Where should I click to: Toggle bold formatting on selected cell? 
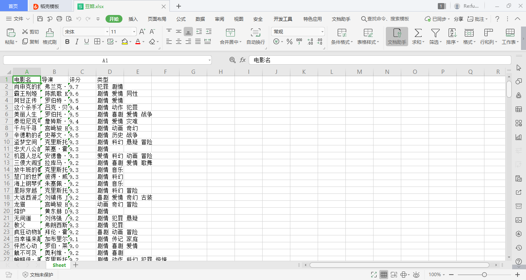(67, 42)
